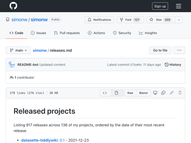This screenshot has height=143, width=191.
Task: View file History
Action: tap(173, 65)
